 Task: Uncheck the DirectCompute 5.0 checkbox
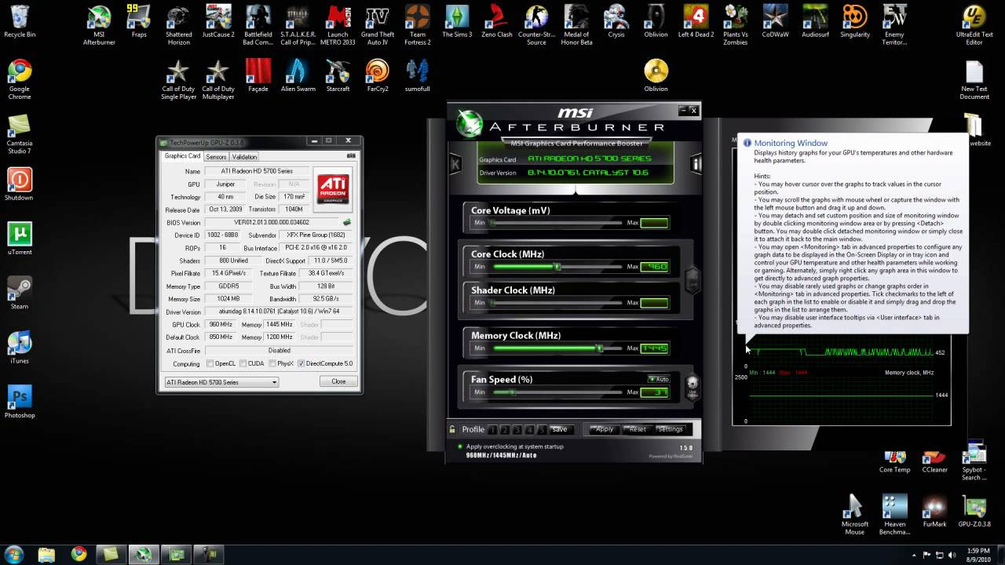[x=301, y=364]
